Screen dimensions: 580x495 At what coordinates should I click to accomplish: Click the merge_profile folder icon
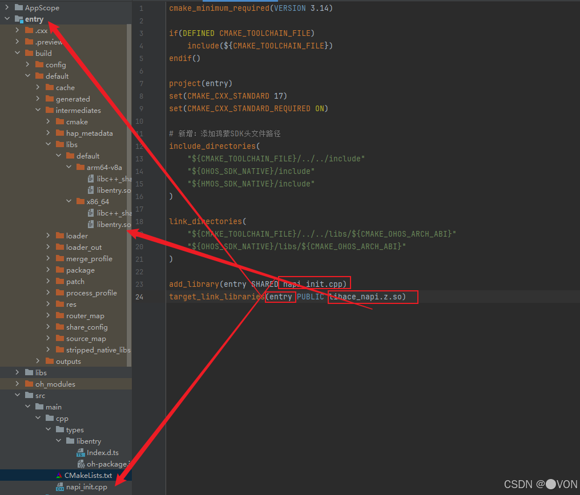(61, 258)
